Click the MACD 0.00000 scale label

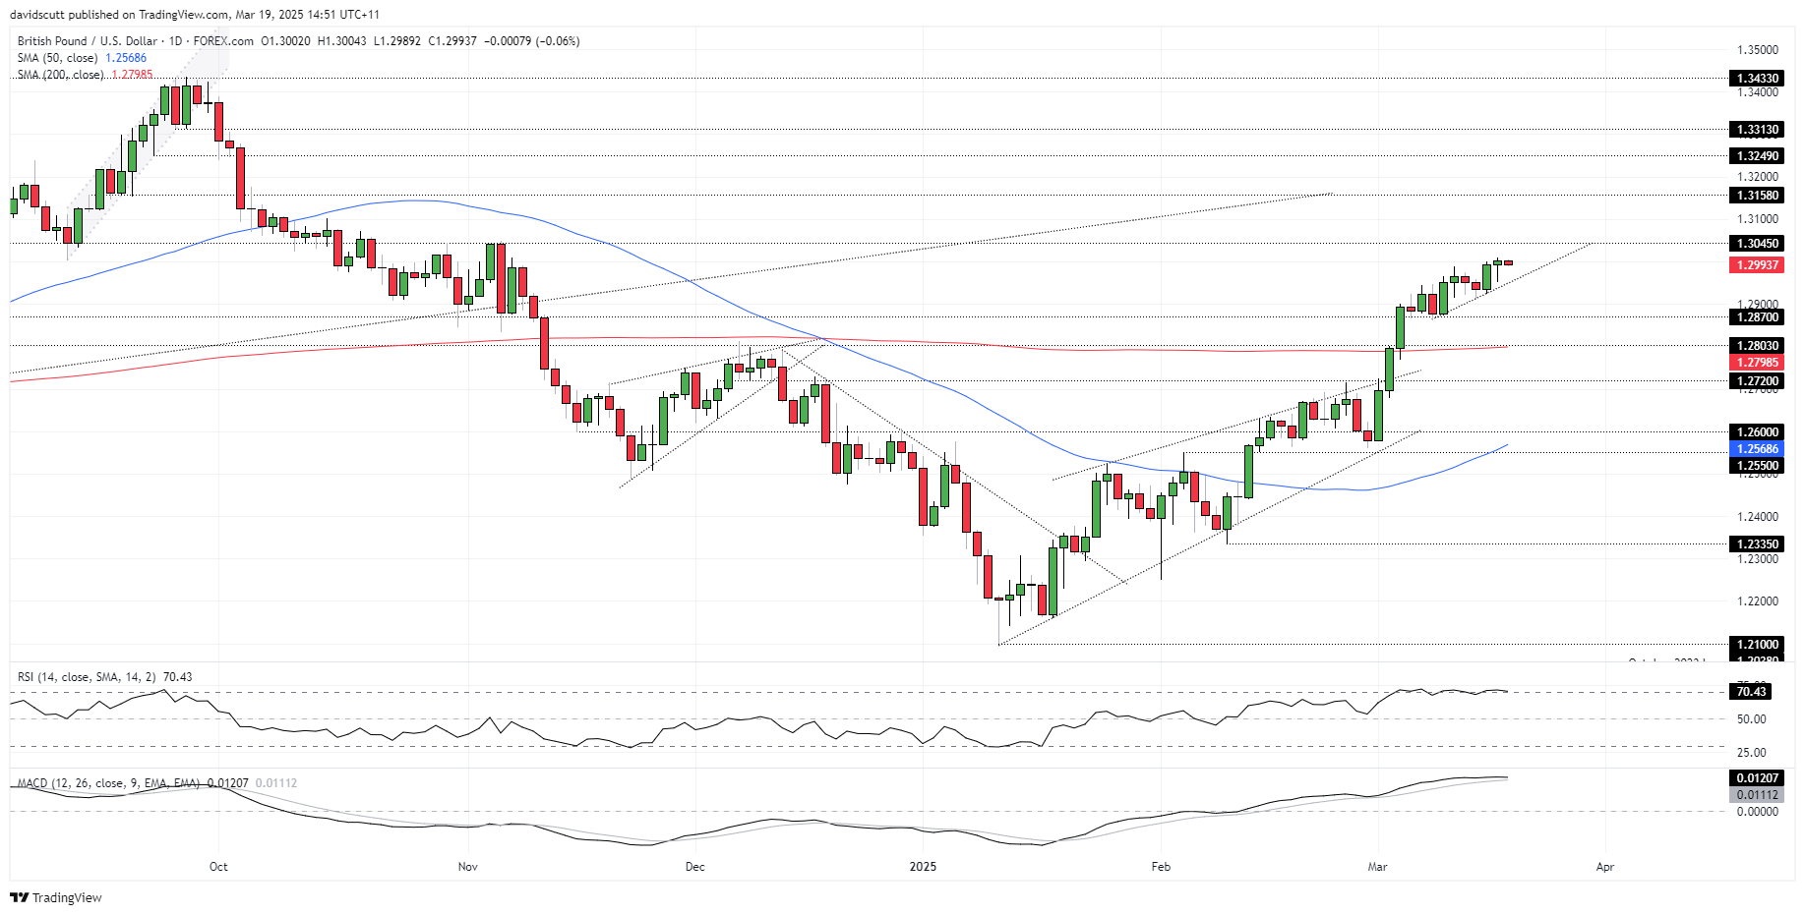[x=1757, y=811]
